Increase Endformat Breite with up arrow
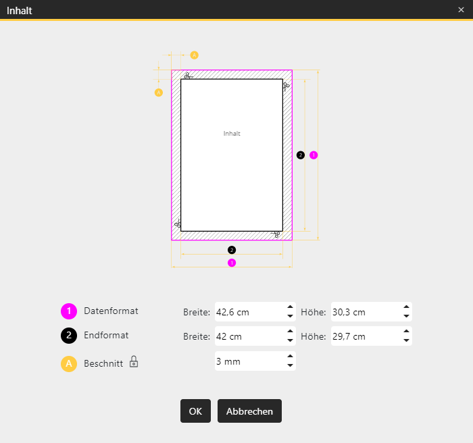 [x=290, y=332]
